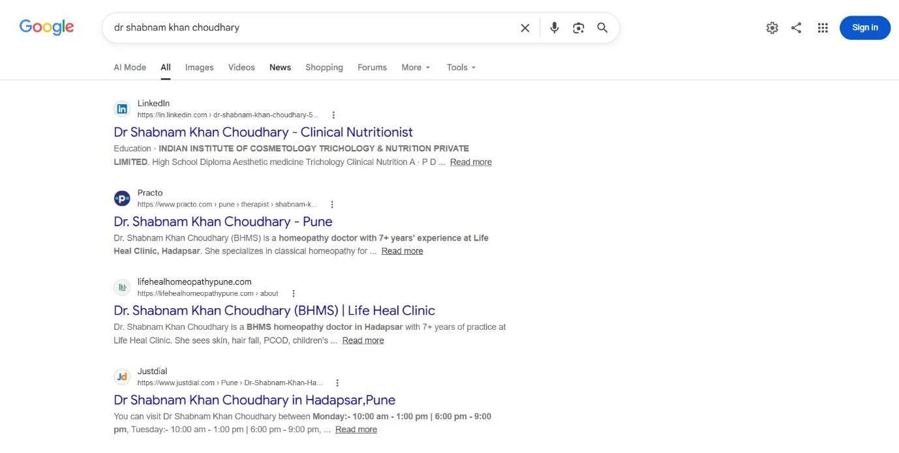Open quick settings gear icon

(772, 28)
